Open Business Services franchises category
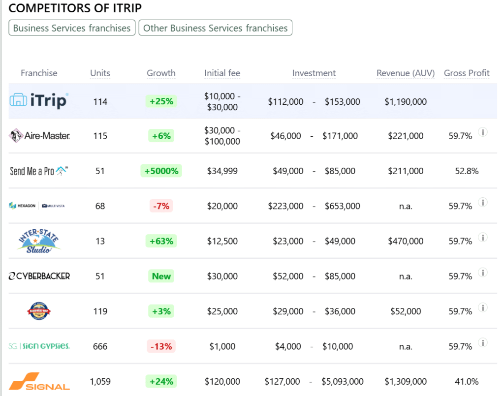The height and width of the screenshot is (396, 504). 72,28
